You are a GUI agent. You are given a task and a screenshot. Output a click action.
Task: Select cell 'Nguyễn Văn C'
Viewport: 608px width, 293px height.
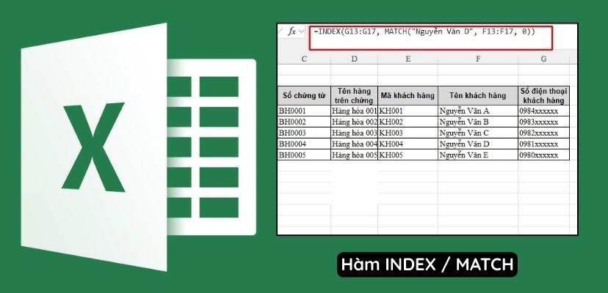tap(478, 133)
